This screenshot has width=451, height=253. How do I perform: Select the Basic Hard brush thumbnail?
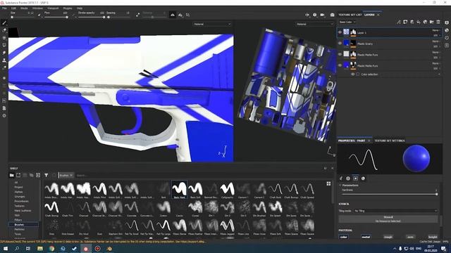coord(179,190)
